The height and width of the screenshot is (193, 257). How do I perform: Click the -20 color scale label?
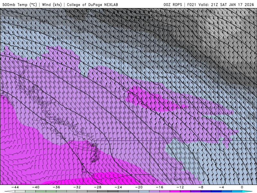[x=139, y=187]
